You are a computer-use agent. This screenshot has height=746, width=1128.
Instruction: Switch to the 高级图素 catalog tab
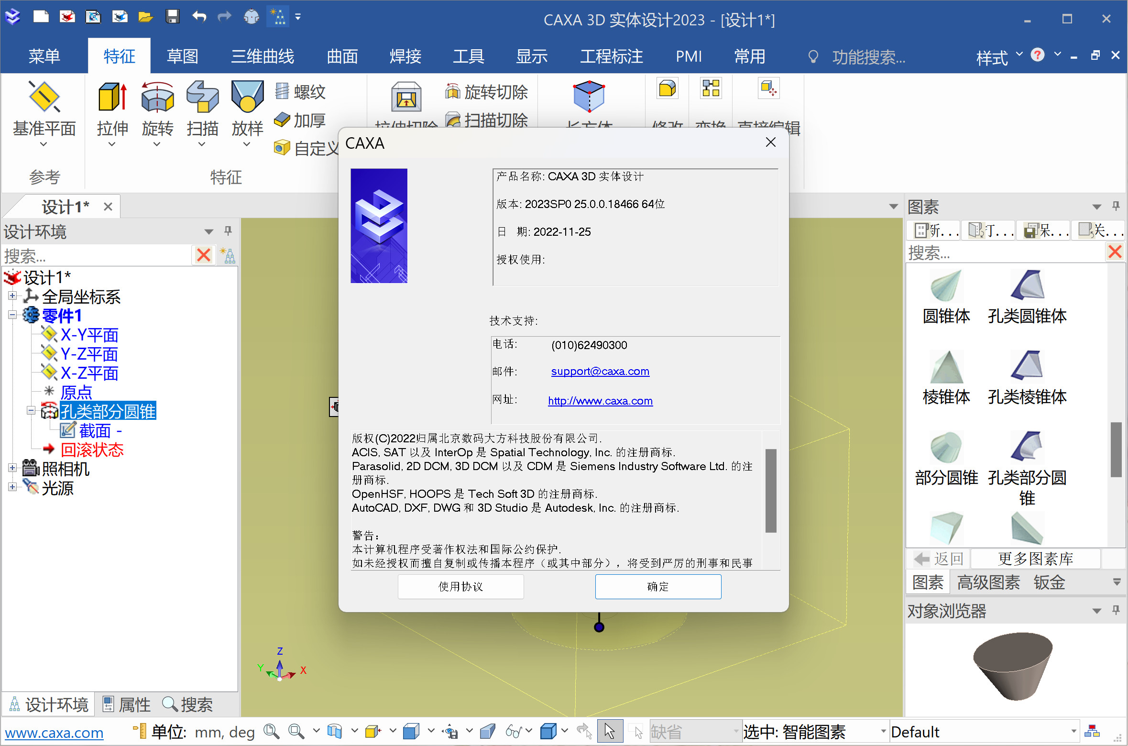pos(988,582)
